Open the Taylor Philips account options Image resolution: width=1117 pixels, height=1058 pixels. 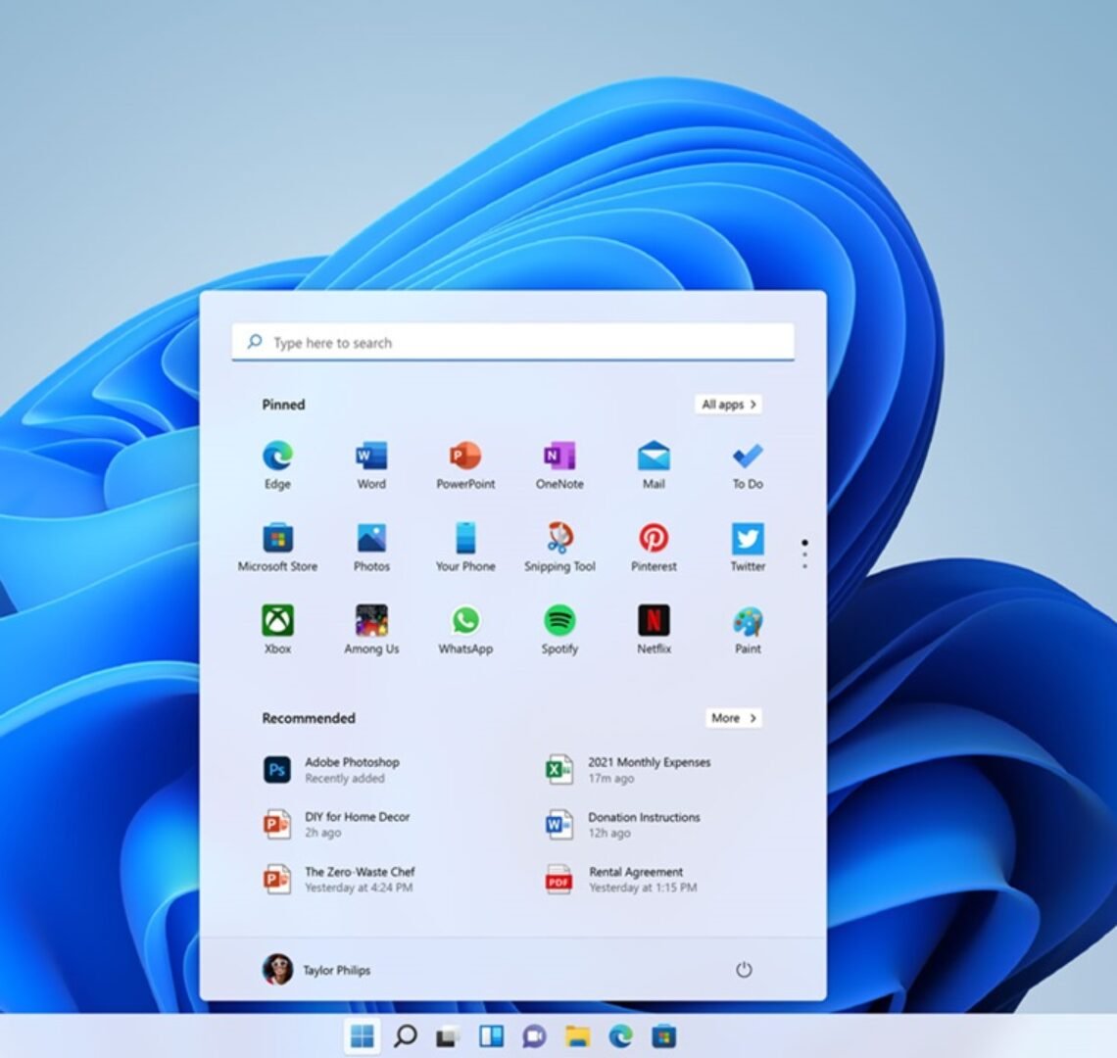(x=314, y=970)
